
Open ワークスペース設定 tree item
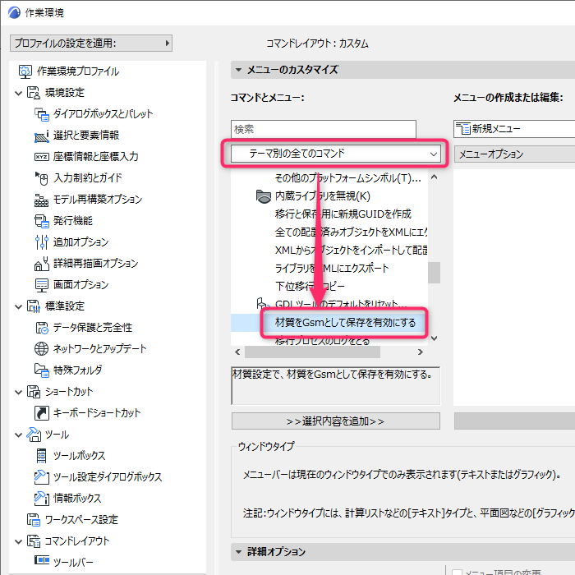click(x=81, y=520)
